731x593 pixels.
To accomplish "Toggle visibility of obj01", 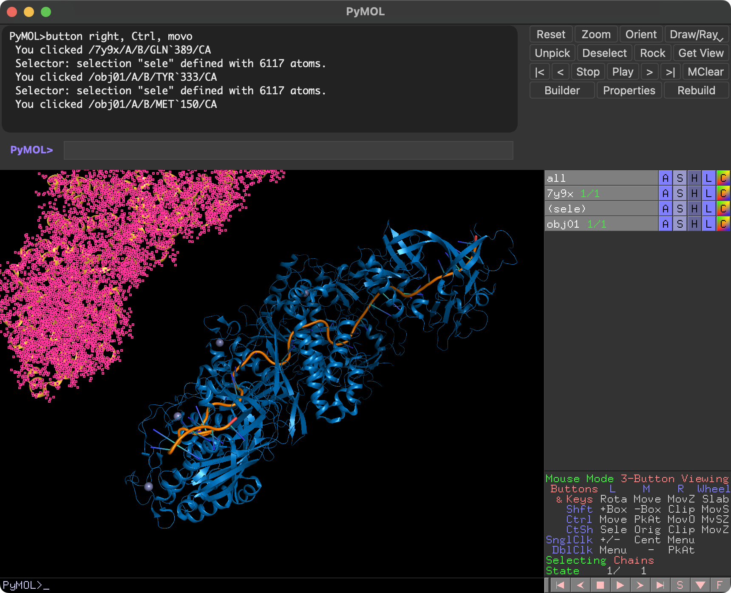I will coord(563,223).
